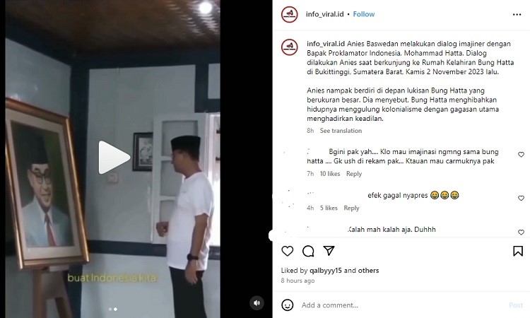The height and width of the screenshot is (318, 530).
Task: Follow the info_viral.id account
Action: click(x=364, y=14)
